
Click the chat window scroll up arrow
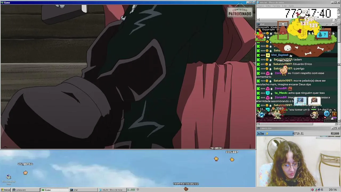[339, 27]
